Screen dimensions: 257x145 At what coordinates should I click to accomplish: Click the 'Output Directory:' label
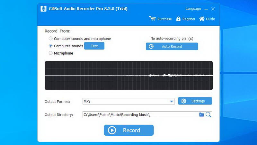pyautogui.click(x=59, y=115)
